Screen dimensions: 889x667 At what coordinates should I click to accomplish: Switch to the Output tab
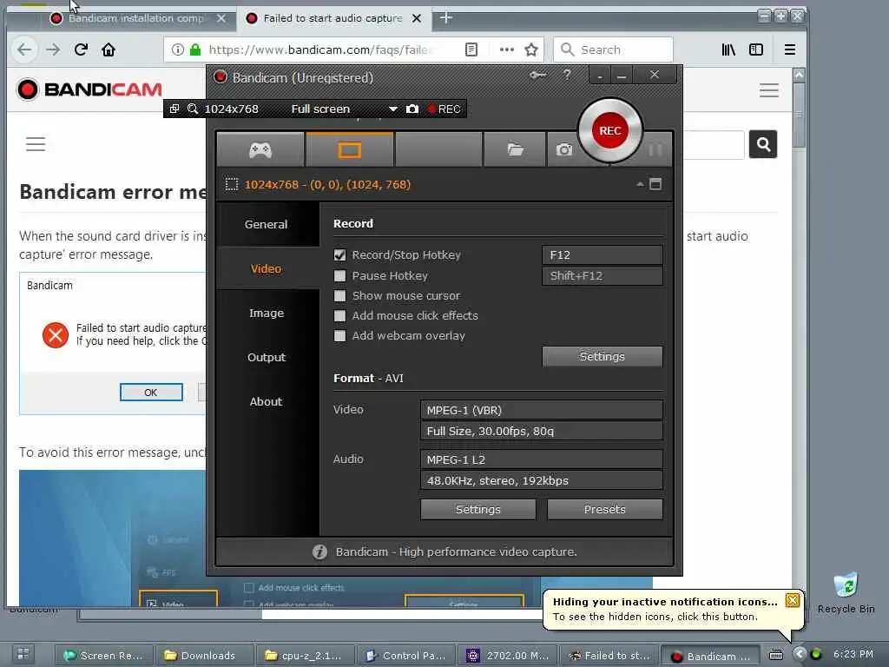pyautogui.click(x=266, y=357)
